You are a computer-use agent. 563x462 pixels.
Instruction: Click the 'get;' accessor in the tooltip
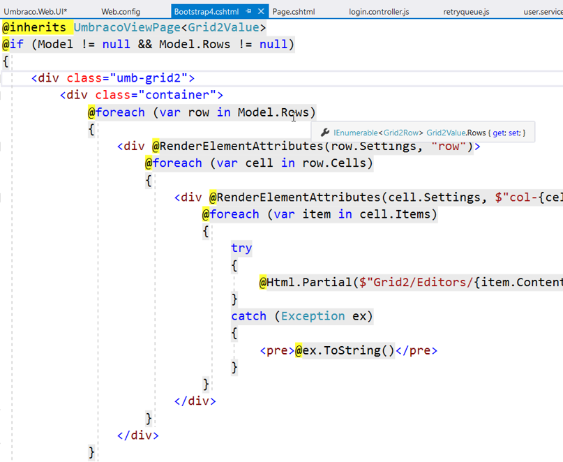pos(499,133)
